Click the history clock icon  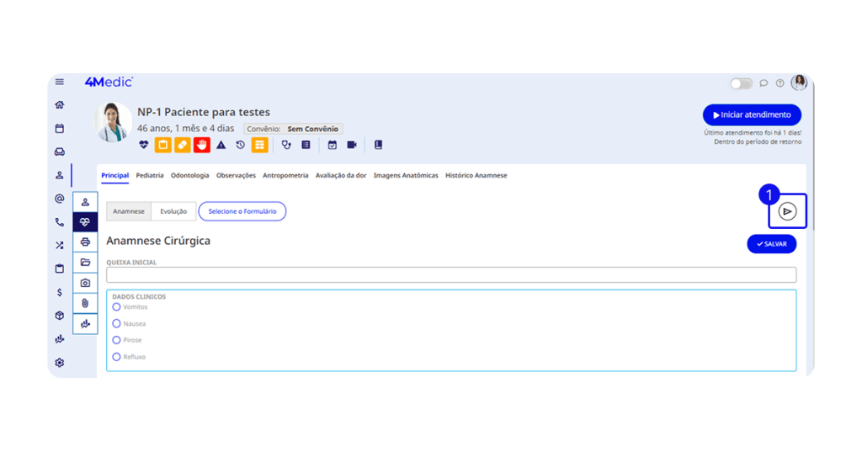(x=240, y=145)
